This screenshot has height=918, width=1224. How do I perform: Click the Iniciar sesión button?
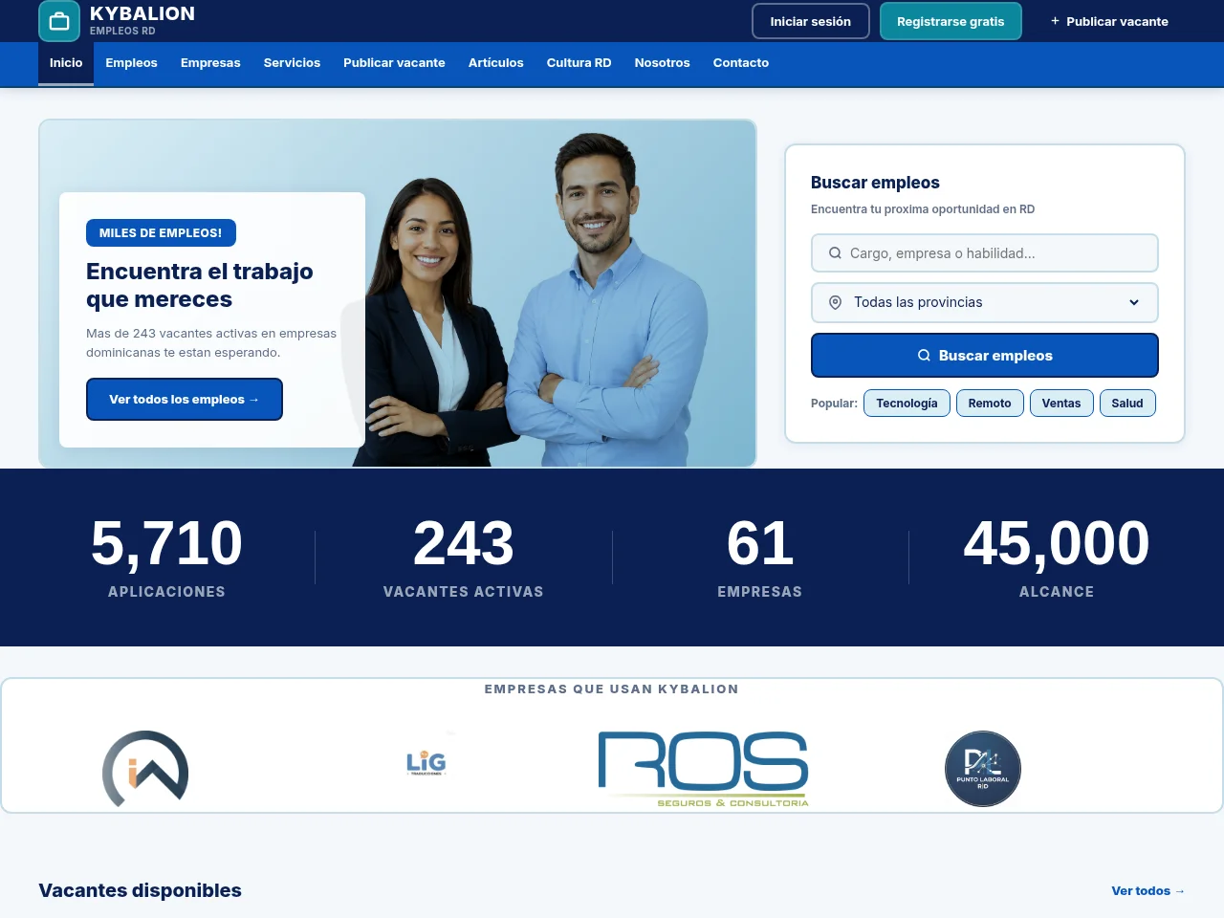click(x=811, y=21)
